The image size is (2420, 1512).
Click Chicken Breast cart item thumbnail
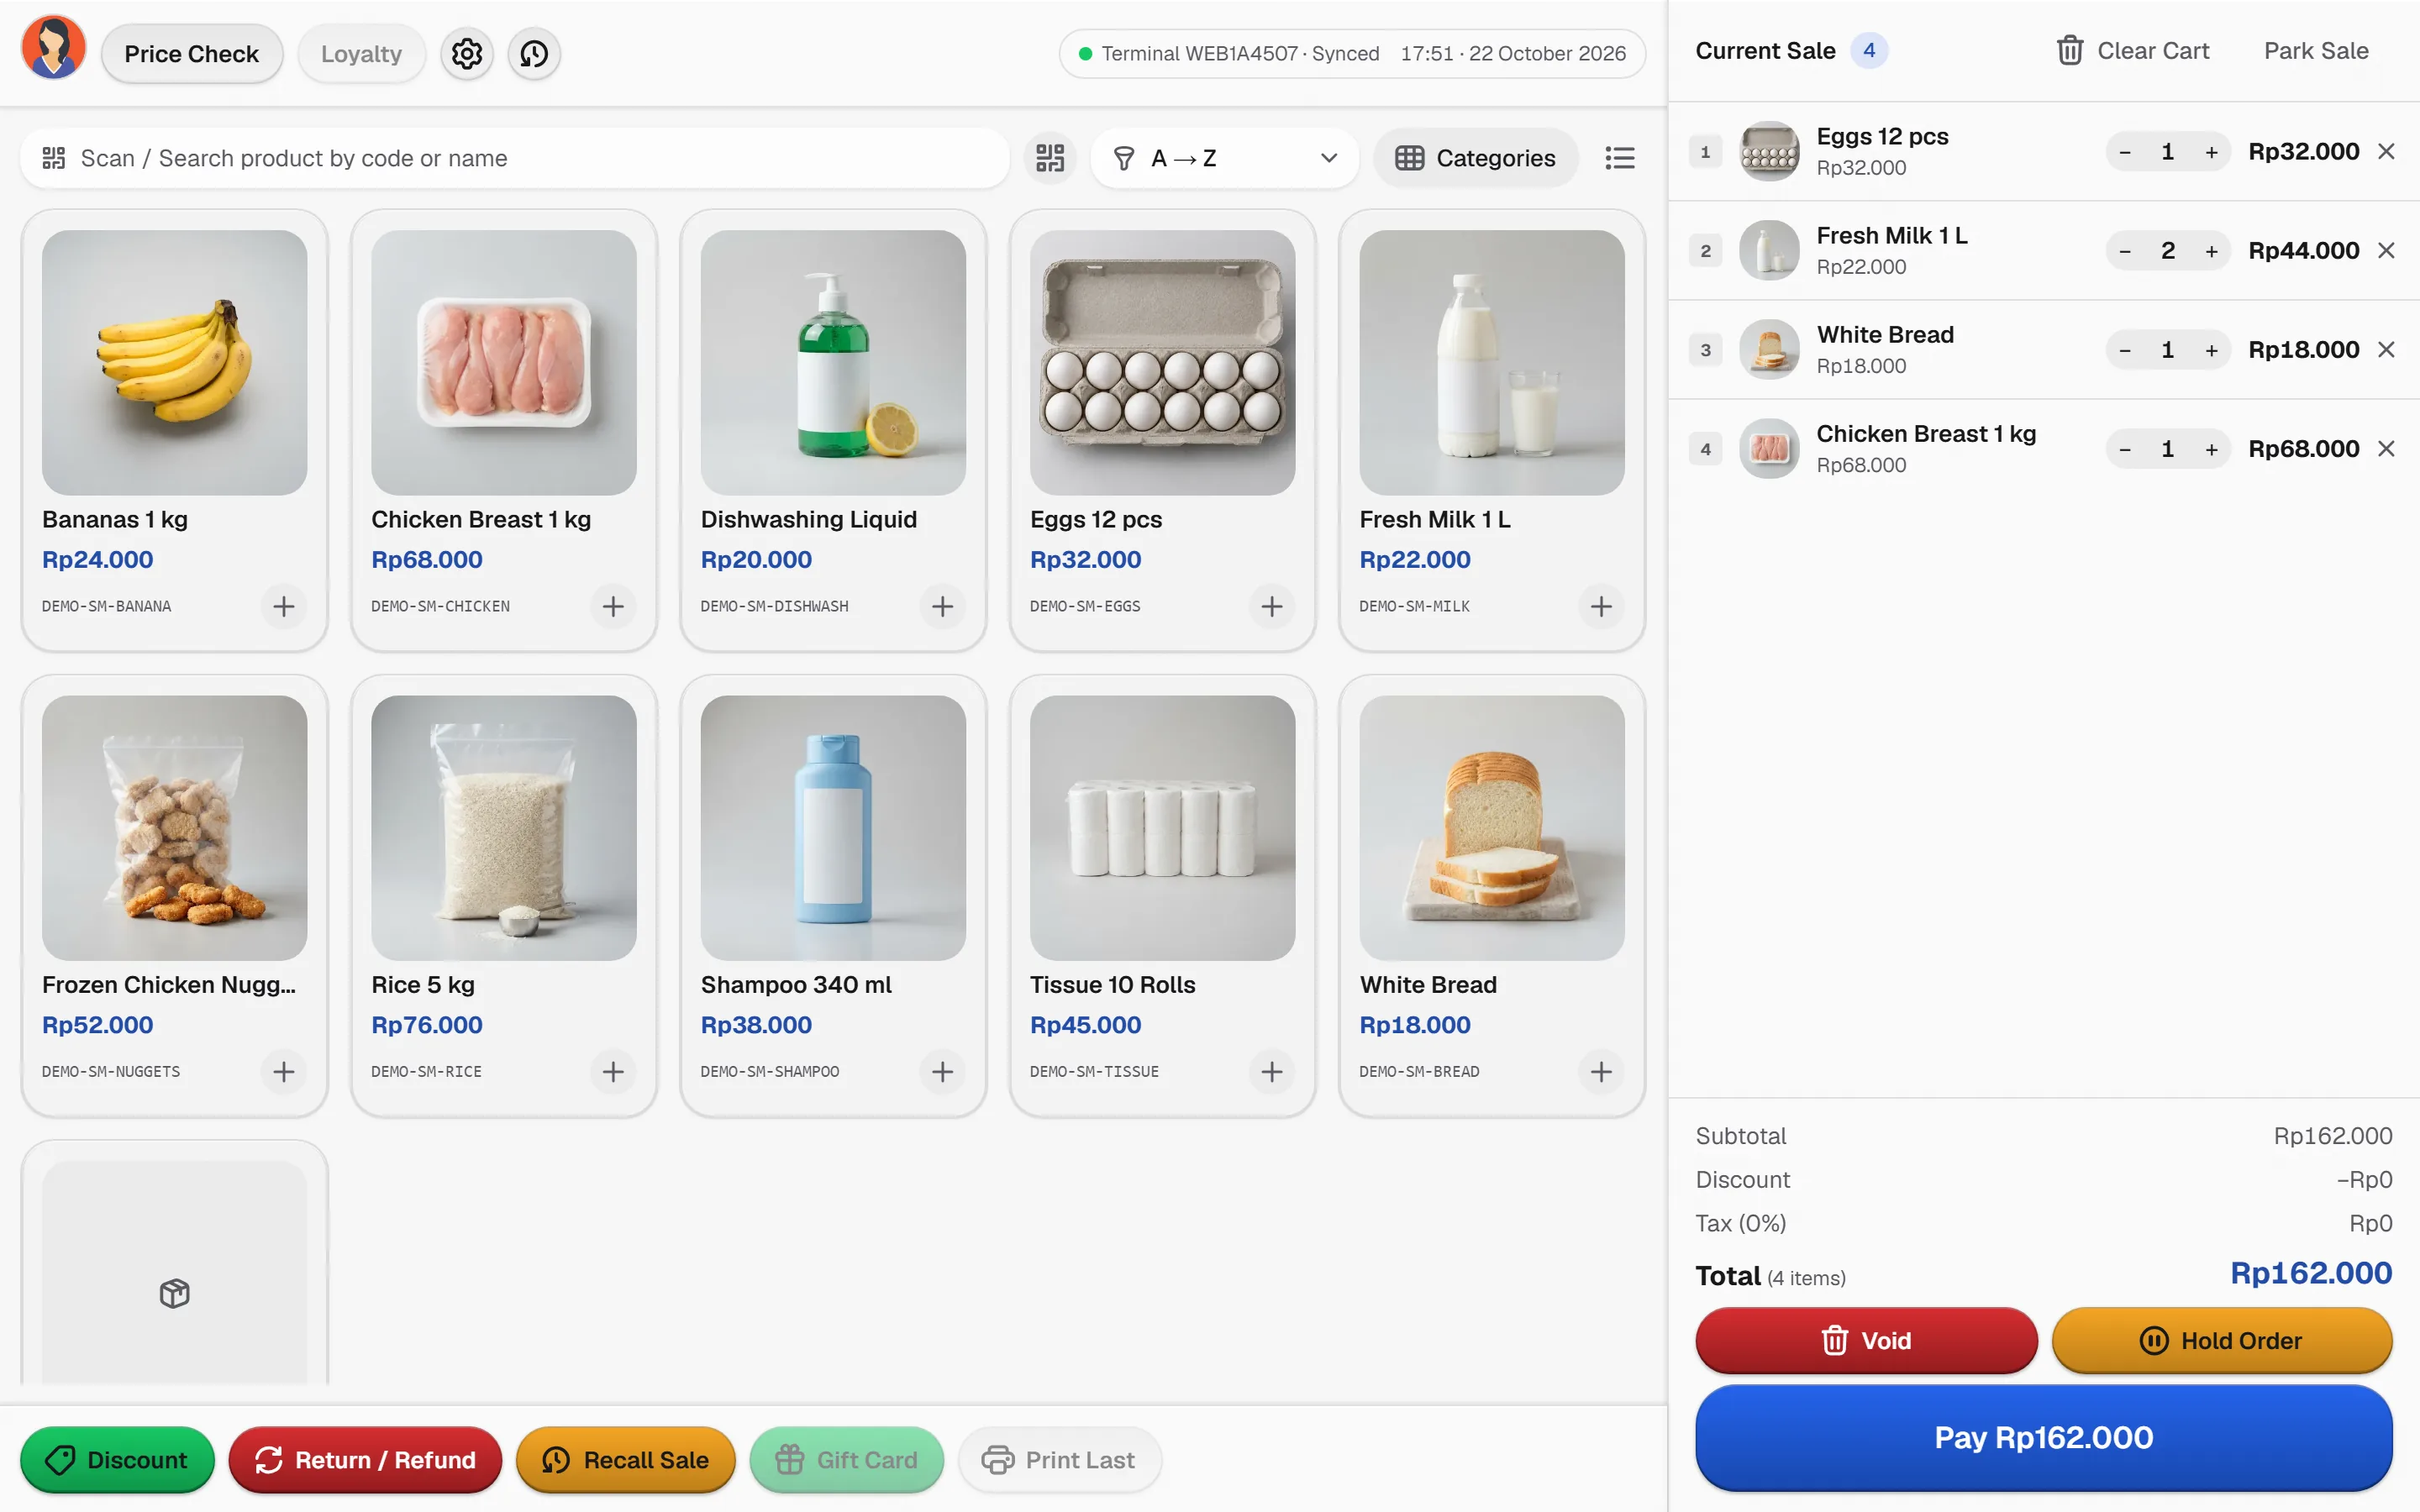tap(1769, 448)
